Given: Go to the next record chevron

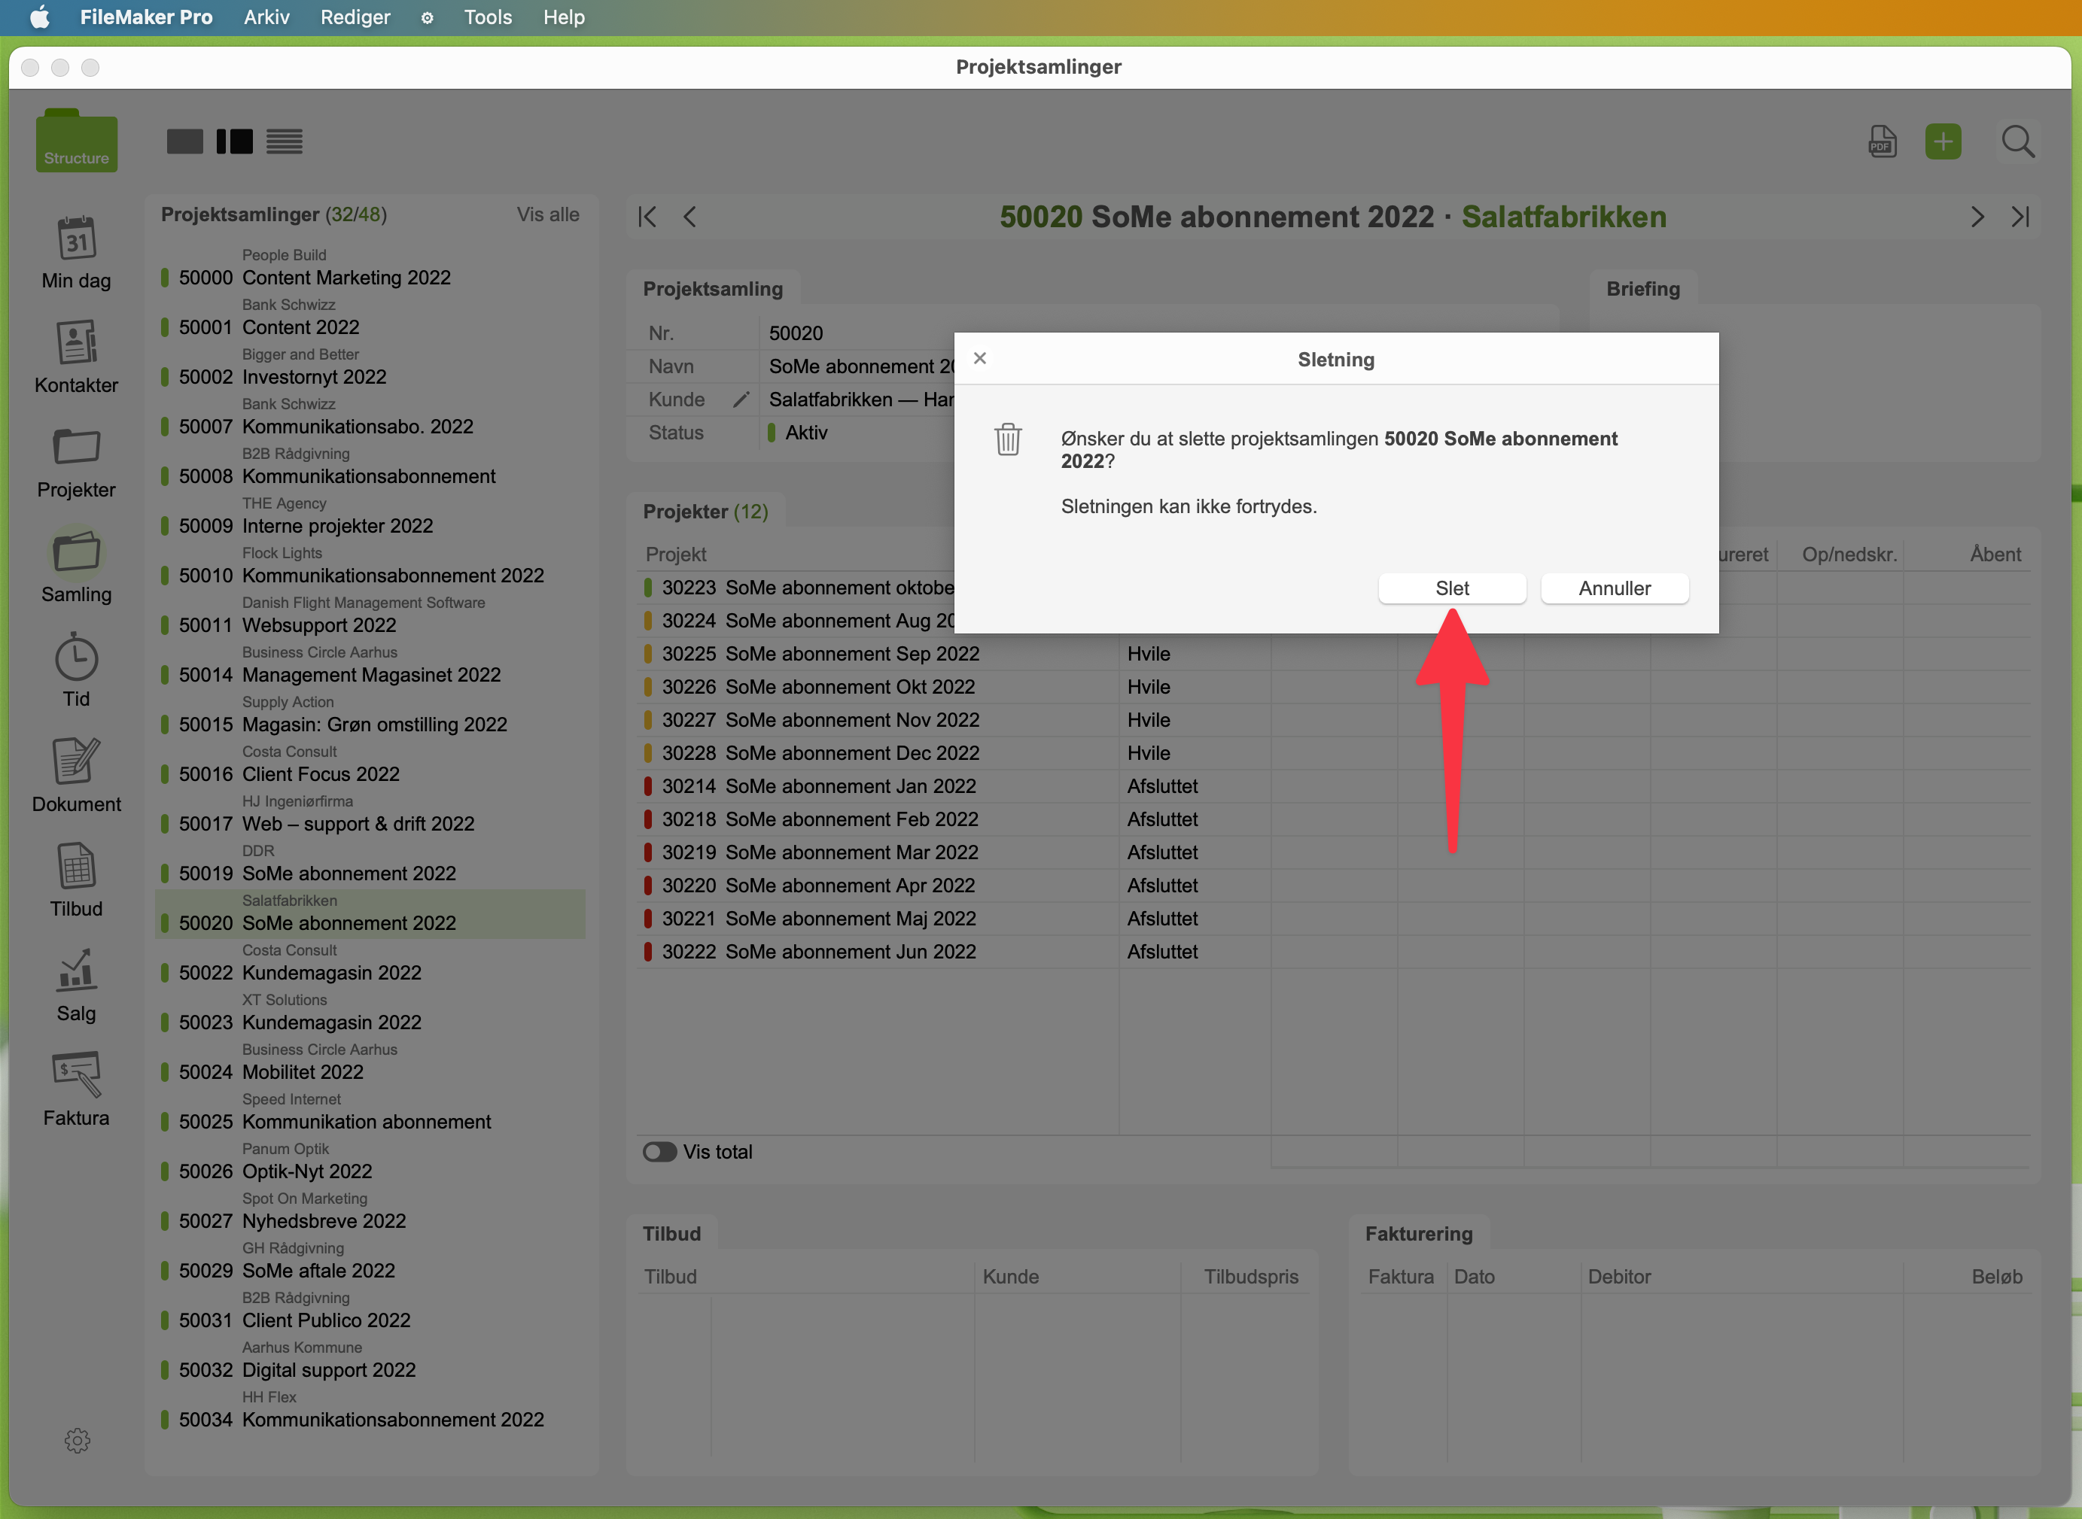Looking at the screenshot, I should tap(1977, 217).
